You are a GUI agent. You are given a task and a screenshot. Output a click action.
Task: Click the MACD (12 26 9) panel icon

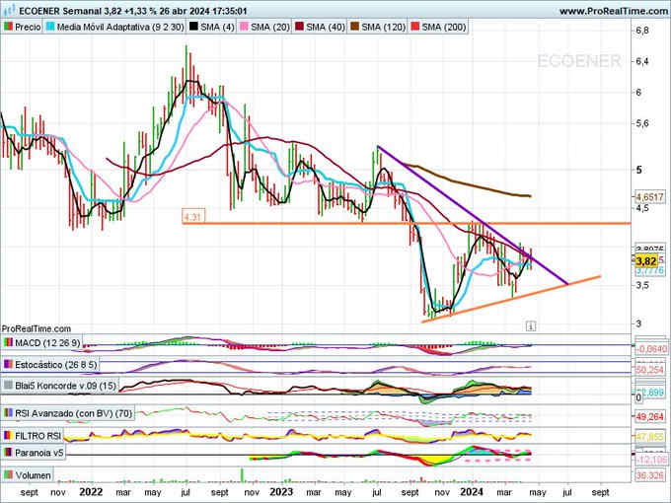click(8, 342)
